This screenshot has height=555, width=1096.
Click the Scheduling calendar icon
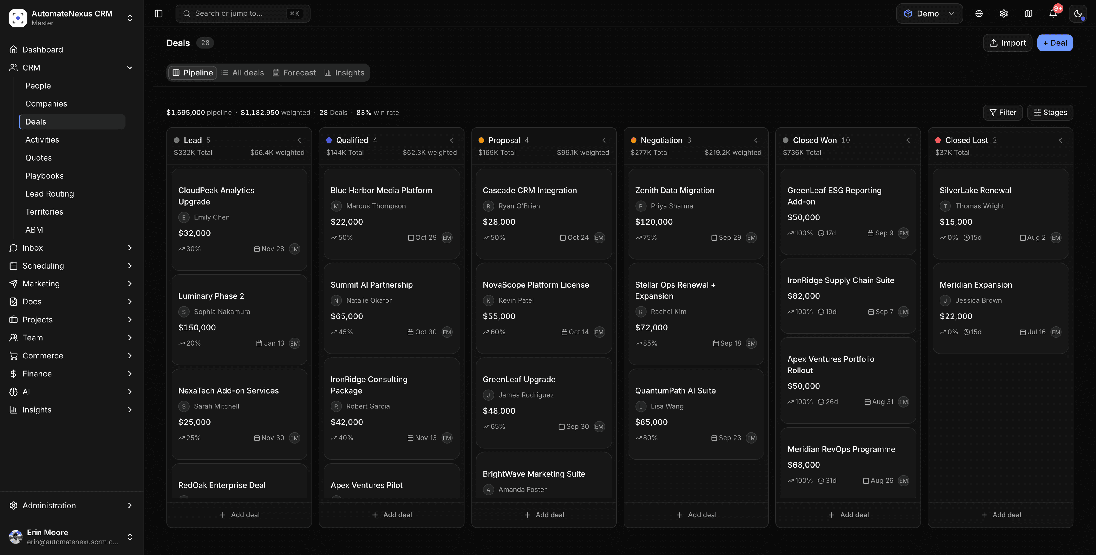click(14, 265)
